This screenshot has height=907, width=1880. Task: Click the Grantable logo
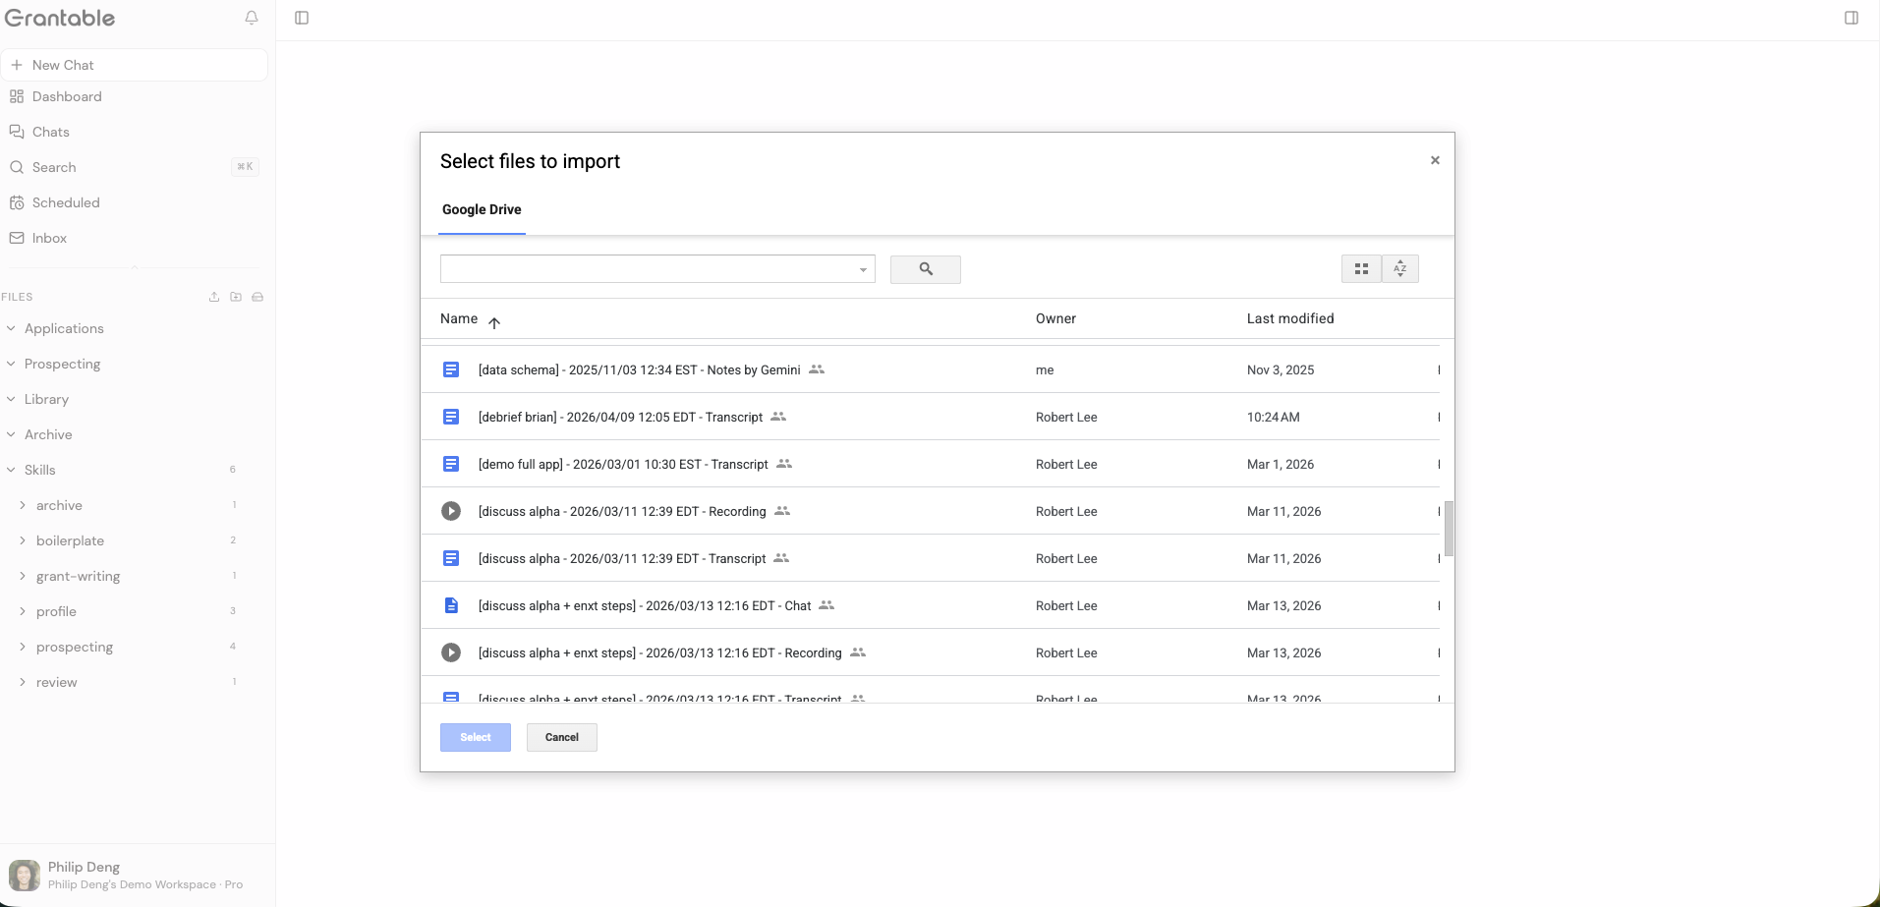coord(60,18)
